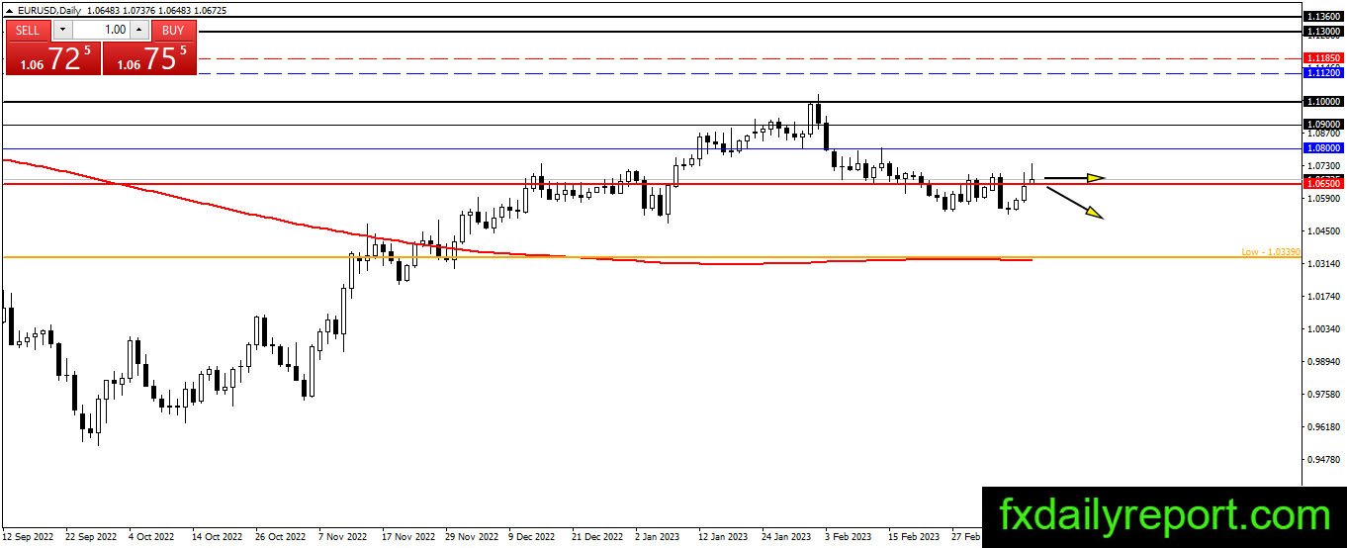Click the 7 Nov 2022 date label

345,537
